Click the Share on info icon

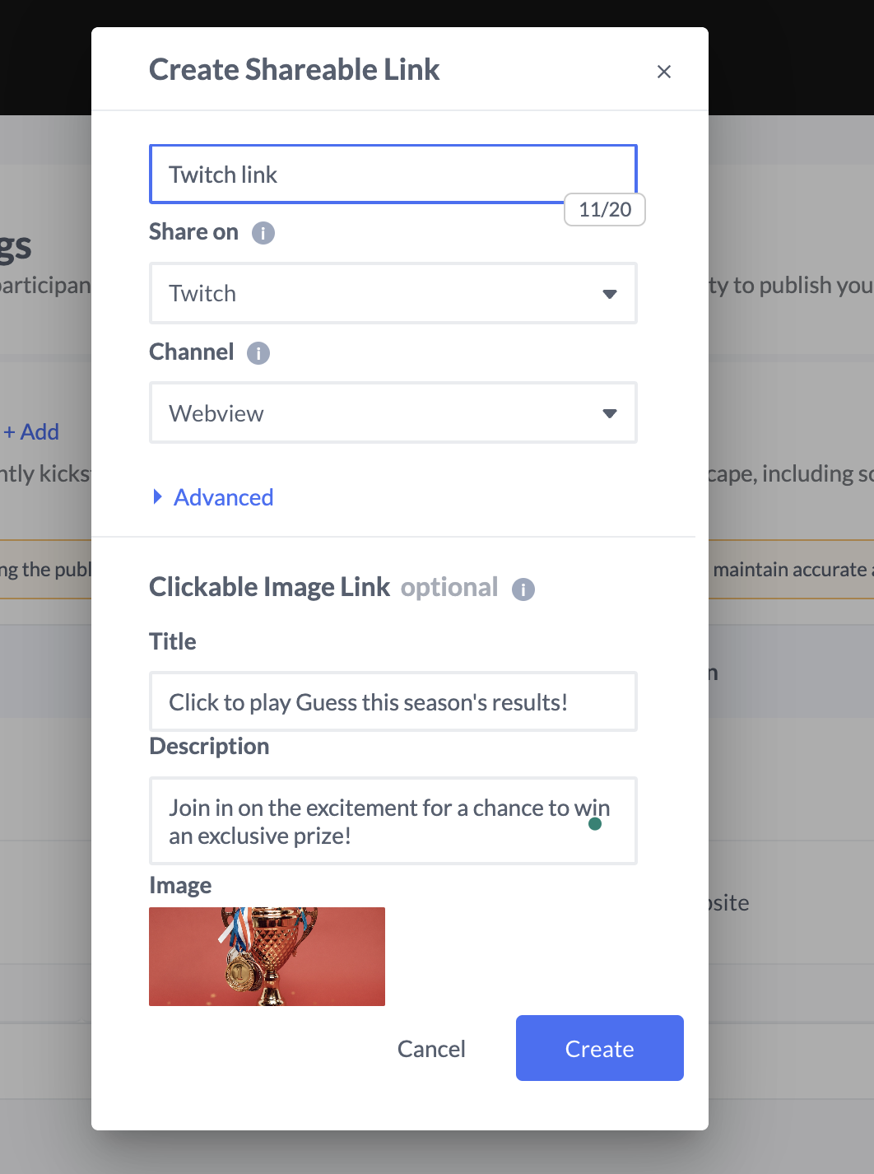click(263, 233)
